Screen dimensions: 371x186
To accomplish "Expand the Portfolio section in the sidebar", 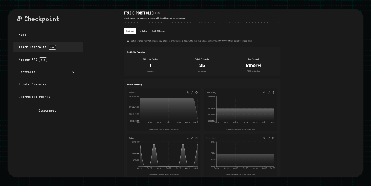I will coord(73,72).
